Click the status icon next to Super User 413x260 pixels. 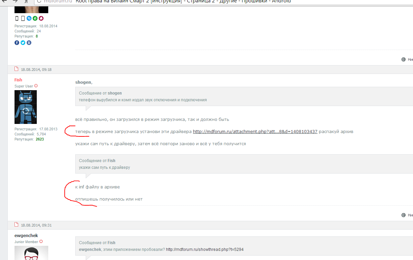coord(36,86)
